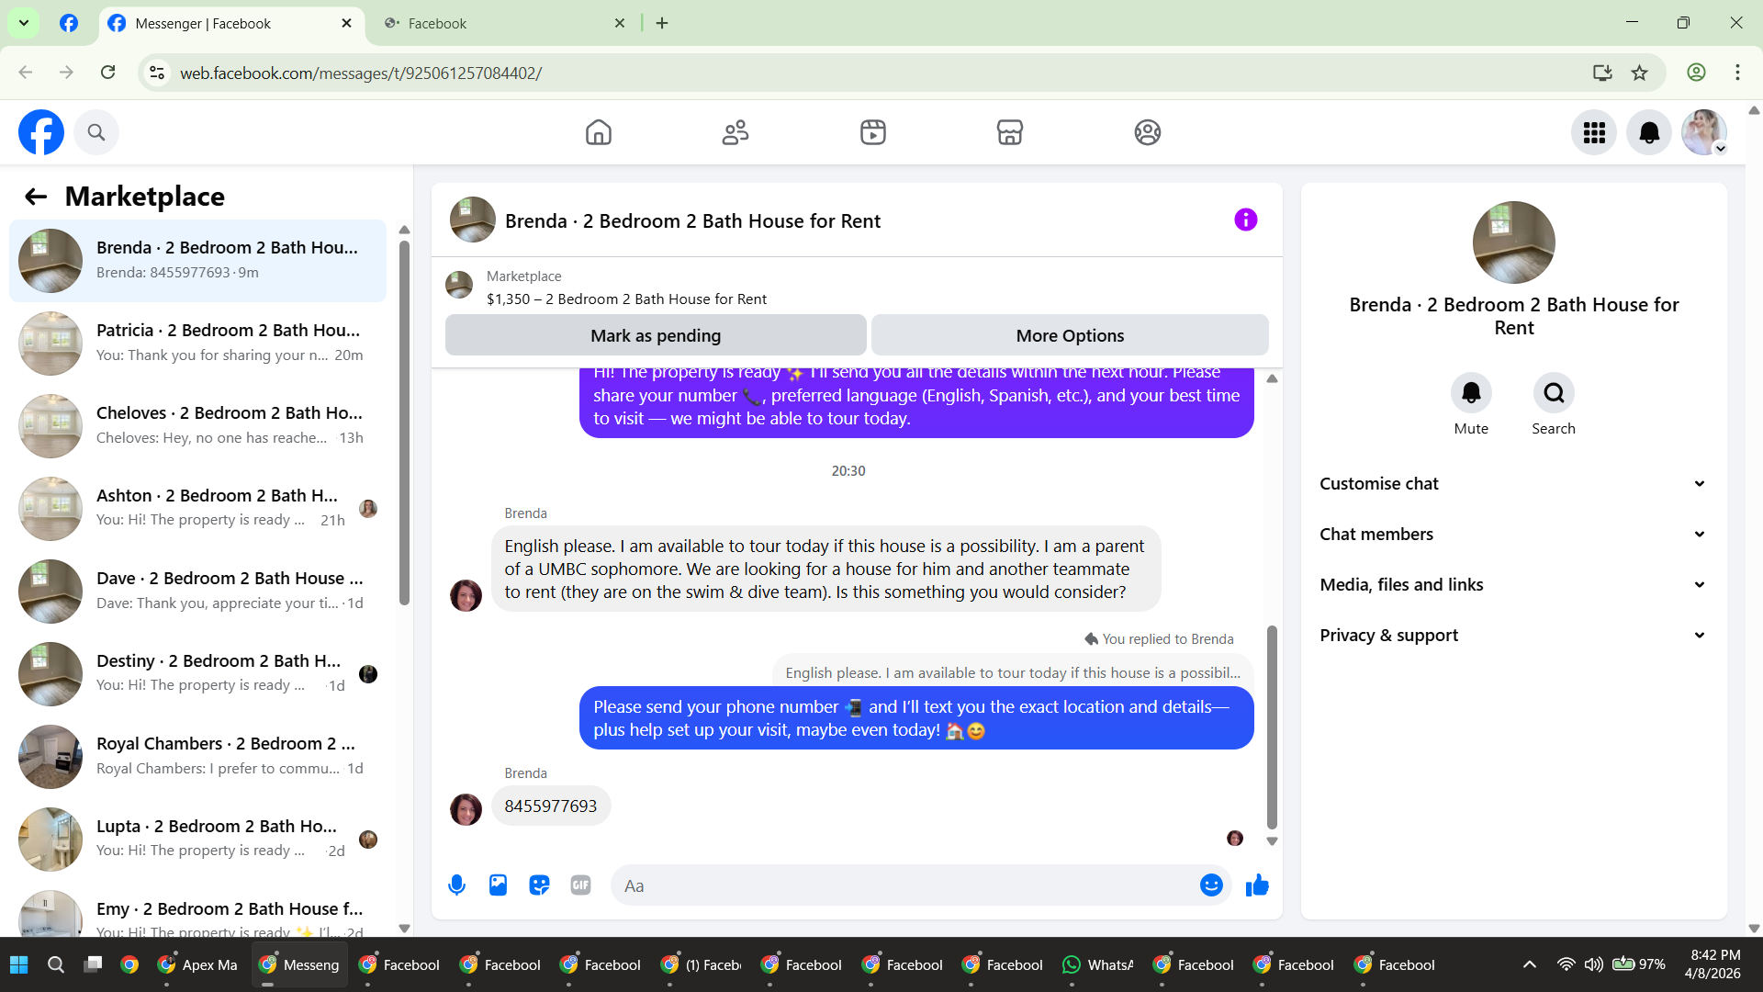Click the voice clip microphone icon

(456, 885)
